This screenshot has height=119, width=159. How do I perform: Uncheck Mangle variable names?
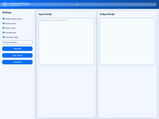[4, 19]
